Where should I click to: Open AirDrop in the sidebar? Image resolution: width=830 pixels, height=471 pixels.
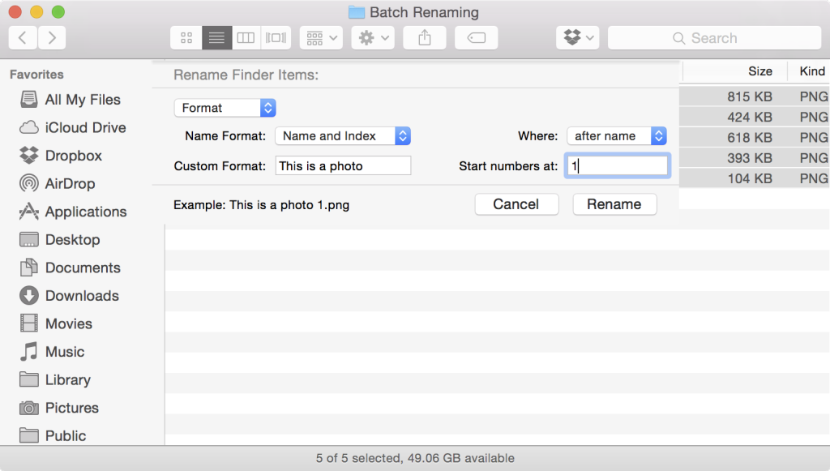tap(70, 183)
